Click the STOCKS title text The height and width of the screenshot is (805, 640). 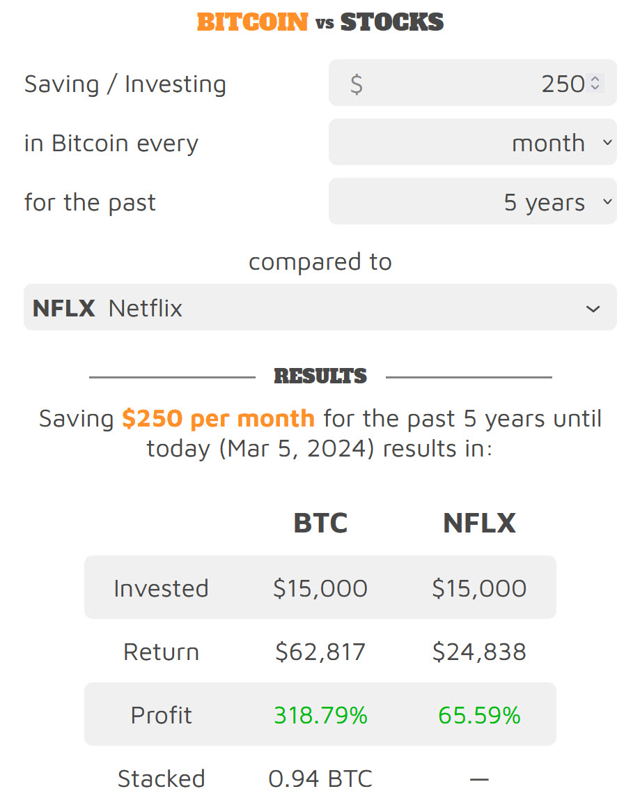click(391, 22)
